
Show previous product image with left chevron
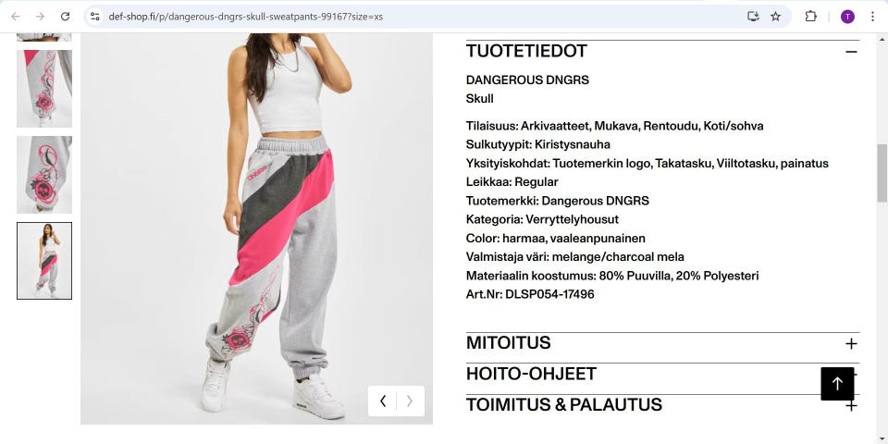tap(383, 401)
